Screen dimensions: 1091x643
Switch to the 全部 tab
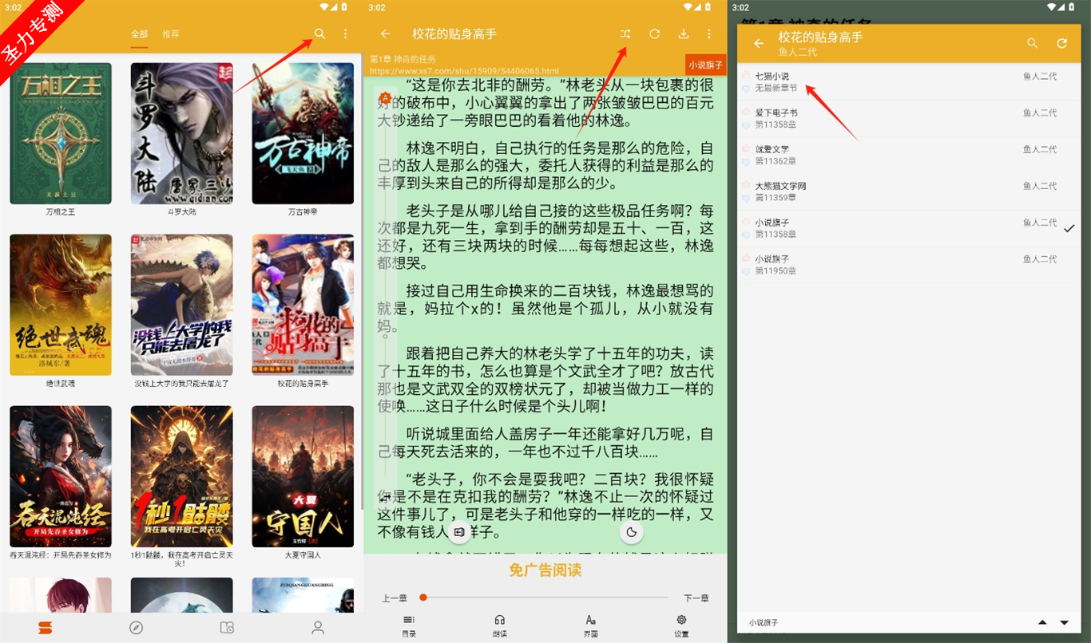pyautogui.click(x=139, y=34)
